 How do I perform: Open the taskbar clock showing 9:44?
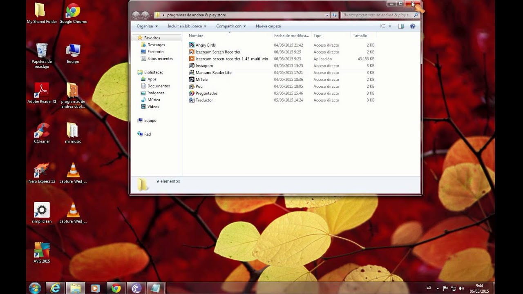tap(479, 288)
